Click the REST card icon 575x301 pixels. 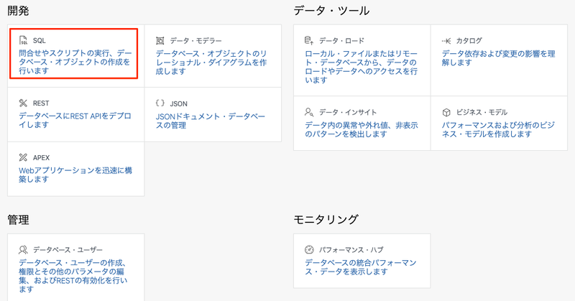pos(23,103)
